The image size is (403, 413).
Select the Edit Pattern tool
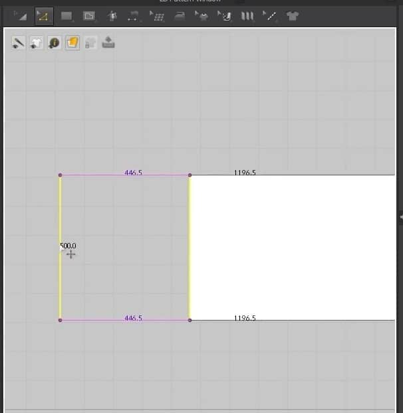tap(44, 17)
